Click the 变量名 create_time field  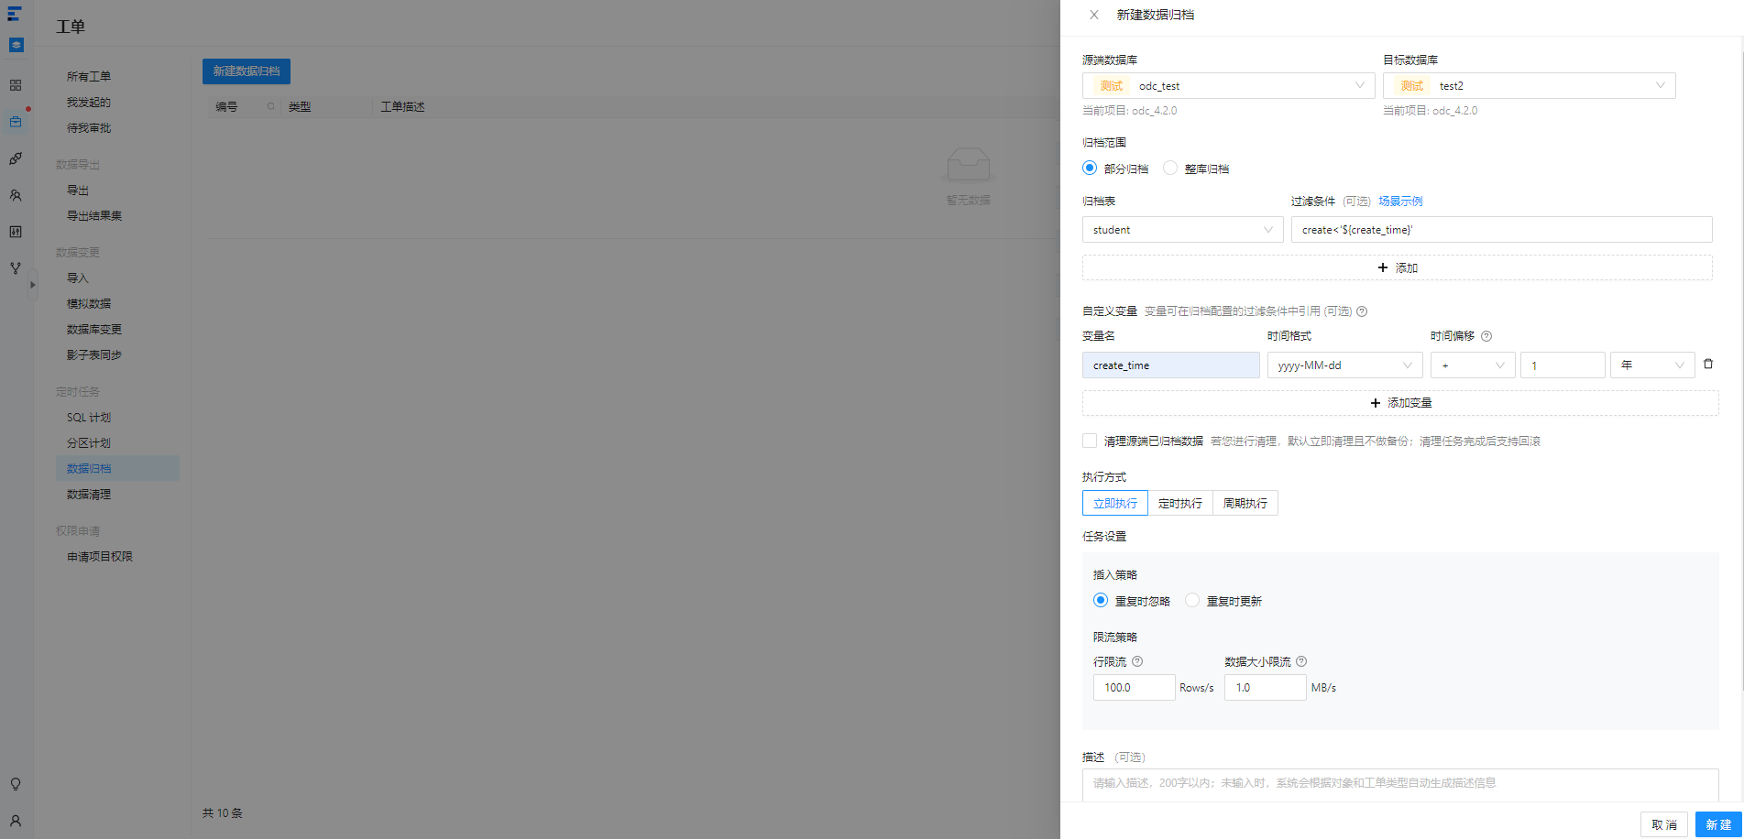[x=1171, y=365]
